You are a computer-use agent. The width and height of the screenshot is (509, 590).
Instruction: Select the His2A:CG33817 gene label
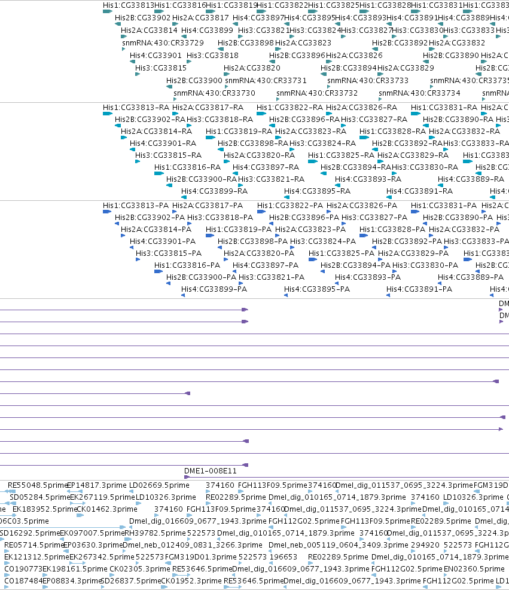pos(200,18)
